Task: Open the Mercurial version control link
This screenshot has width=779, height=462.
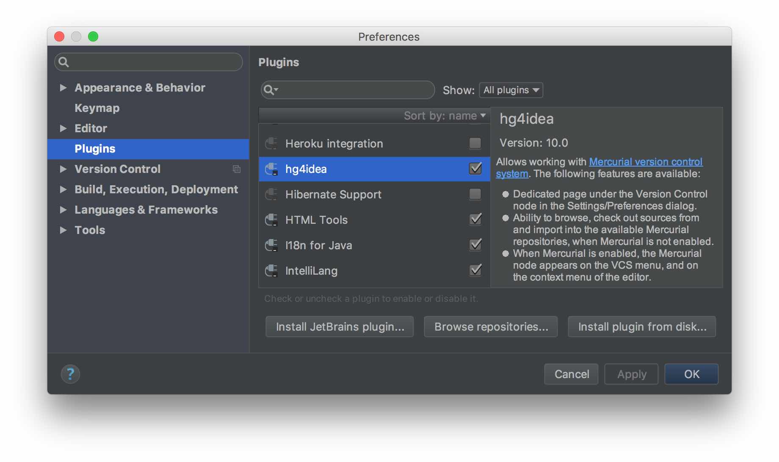Action: pyautogui.click(x=645, y=162)
